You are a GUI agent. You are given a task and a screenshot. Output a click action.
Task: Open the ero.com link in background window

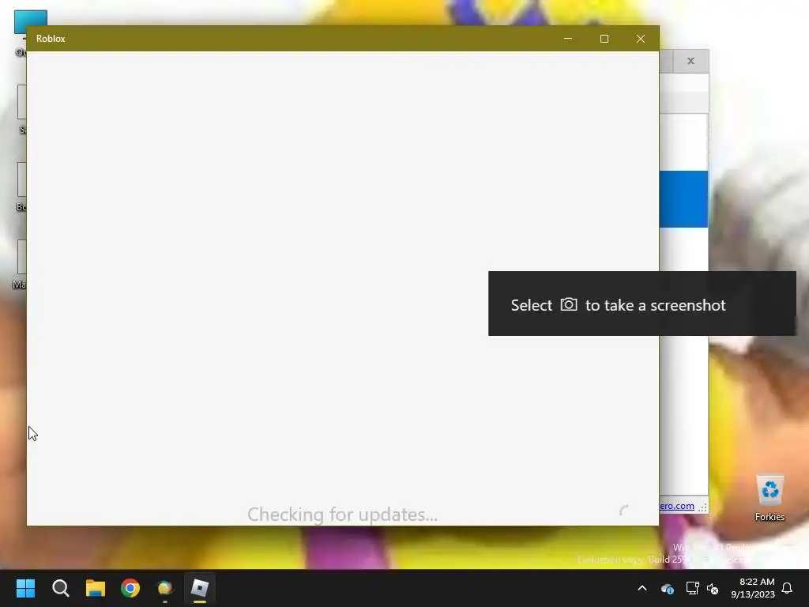[677, 506]
